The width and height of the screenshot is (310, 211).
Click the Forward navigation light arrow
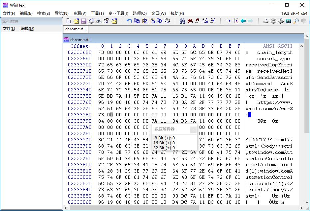click(x=251, y=21)
